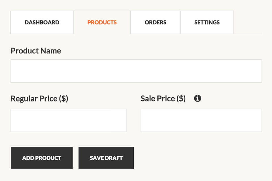Click the Regular Price ($) input box
Viewport: 272px width, 181px height.
point(69,120)
